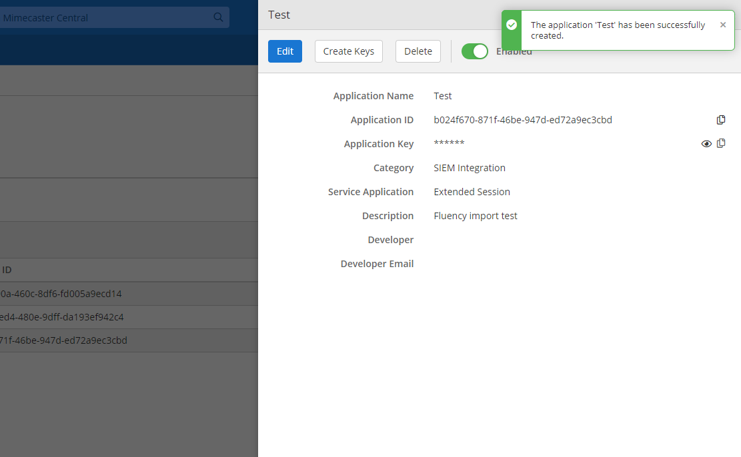
Task: Dismiss the success notification
Action: pyautogui.click(x=722, y=25)
